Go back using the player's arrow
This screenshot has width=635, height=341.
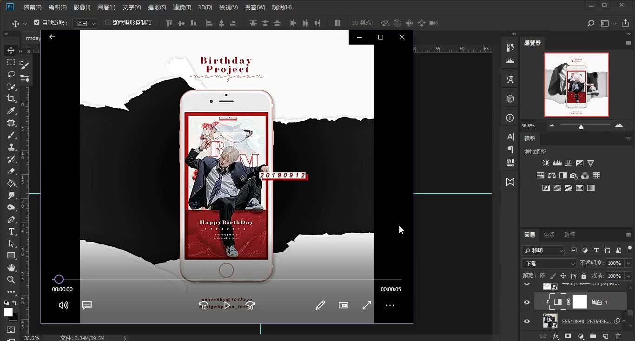[x=52, y=37]
